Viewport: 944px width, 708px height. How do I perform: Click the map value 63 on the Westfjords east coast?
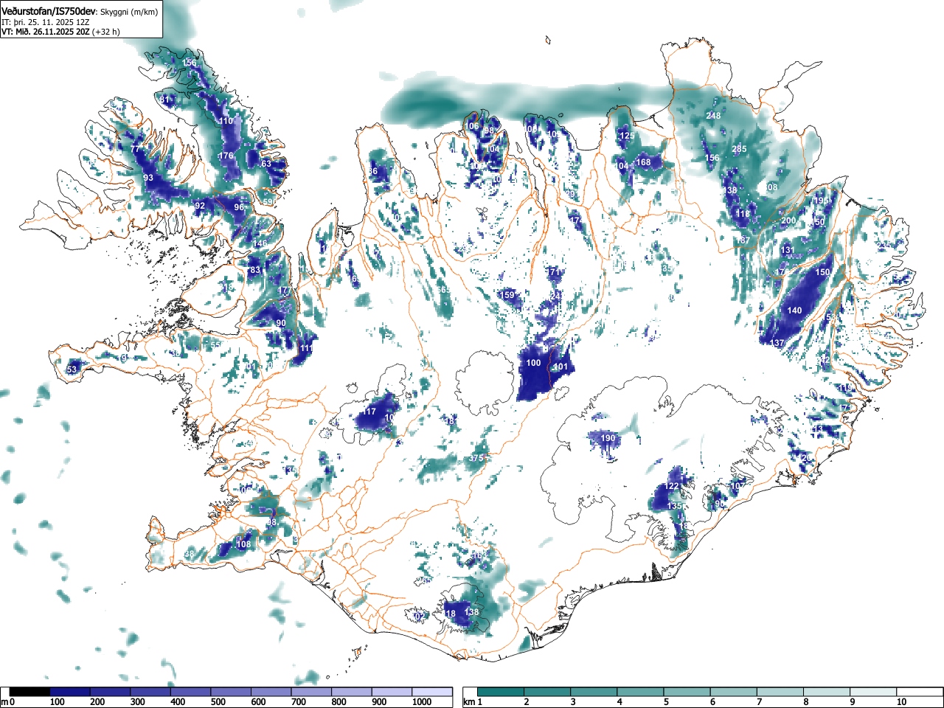(266, 164)
